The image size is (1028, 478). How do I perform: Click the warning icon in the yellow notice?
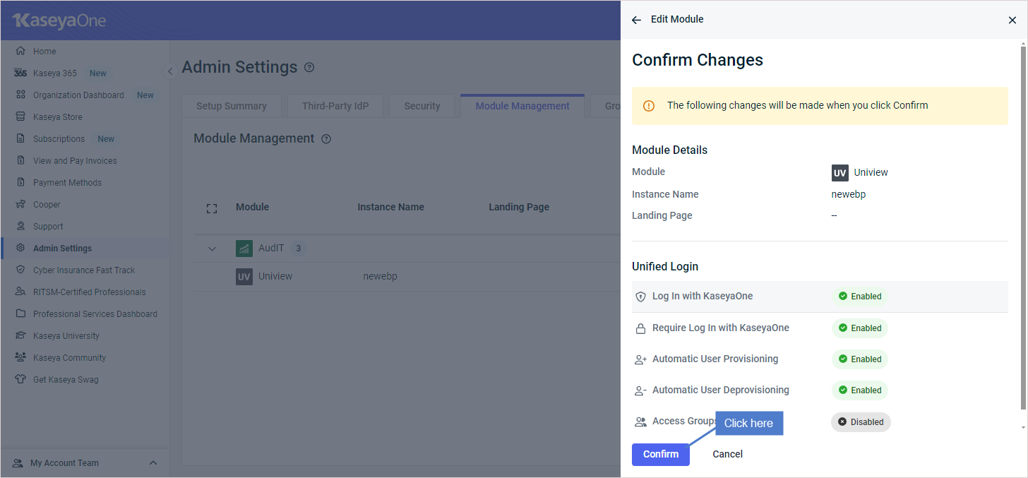click(649, 106)
